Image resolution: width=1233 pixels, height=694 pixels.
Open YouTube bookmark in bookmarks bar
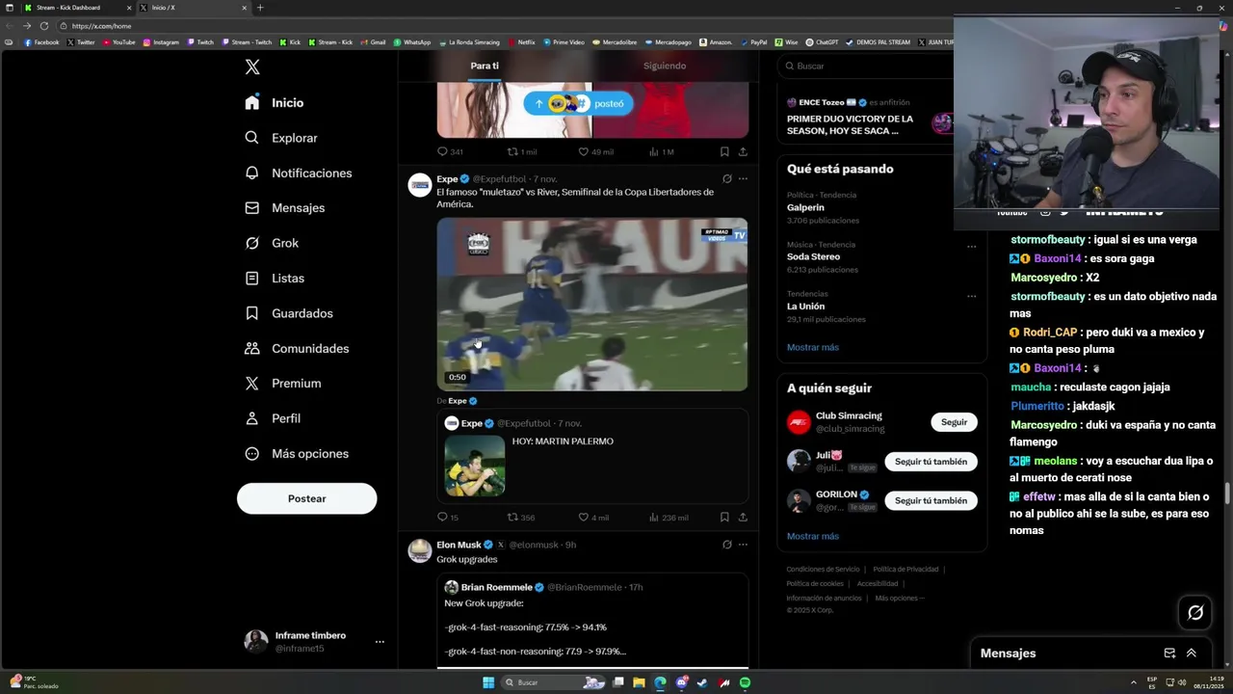coord(118,42)
